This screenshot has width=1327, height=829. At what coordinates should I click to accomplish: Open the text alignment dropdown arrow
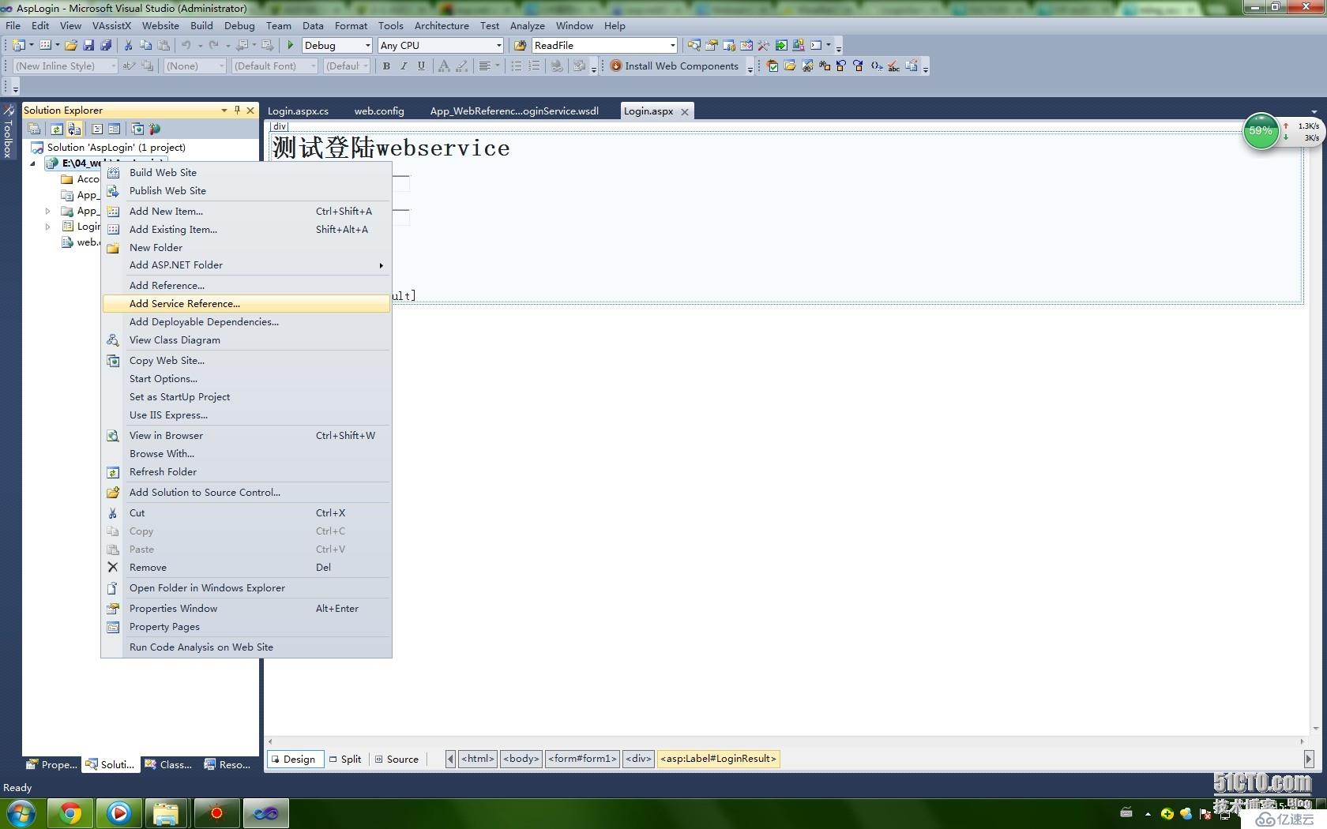click(498, 66)
